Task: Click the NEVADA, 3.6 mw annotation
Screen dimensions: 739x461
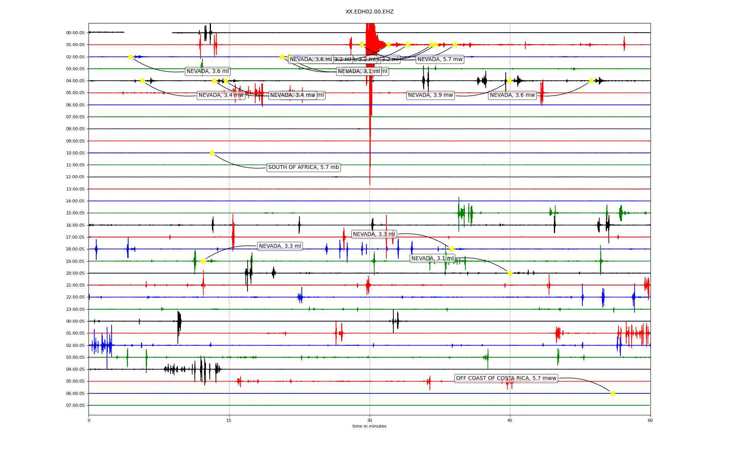Action: tap(512, 95)
